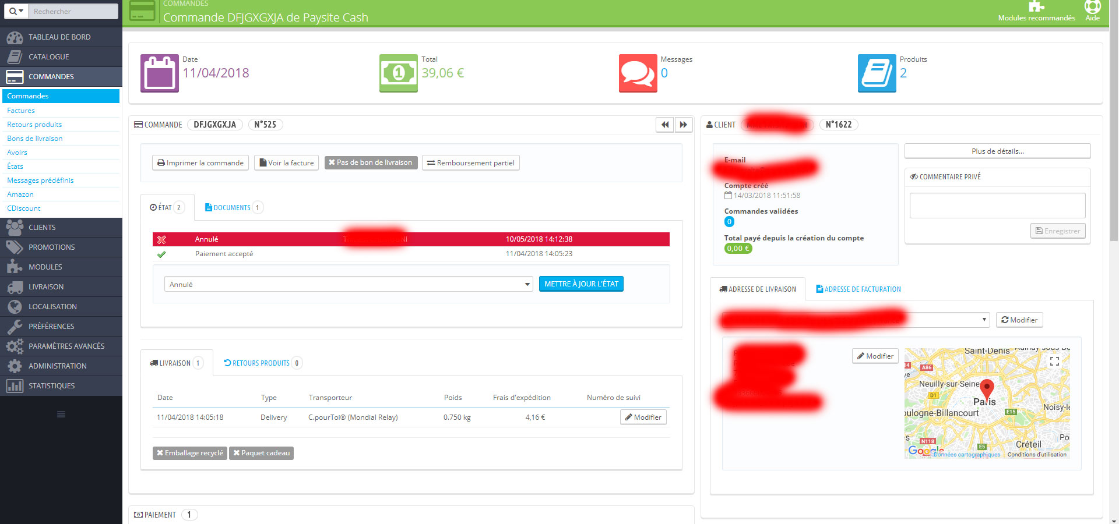Click Mettre à jour l'état button
Viewport: 1119px width, 524px height.
581,284
